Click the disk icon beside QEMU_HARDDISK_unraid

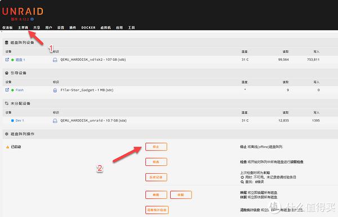click(55, 121)
